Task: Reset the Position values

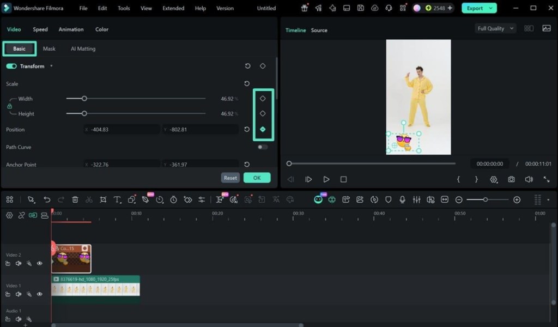Action: click(247, 129)
